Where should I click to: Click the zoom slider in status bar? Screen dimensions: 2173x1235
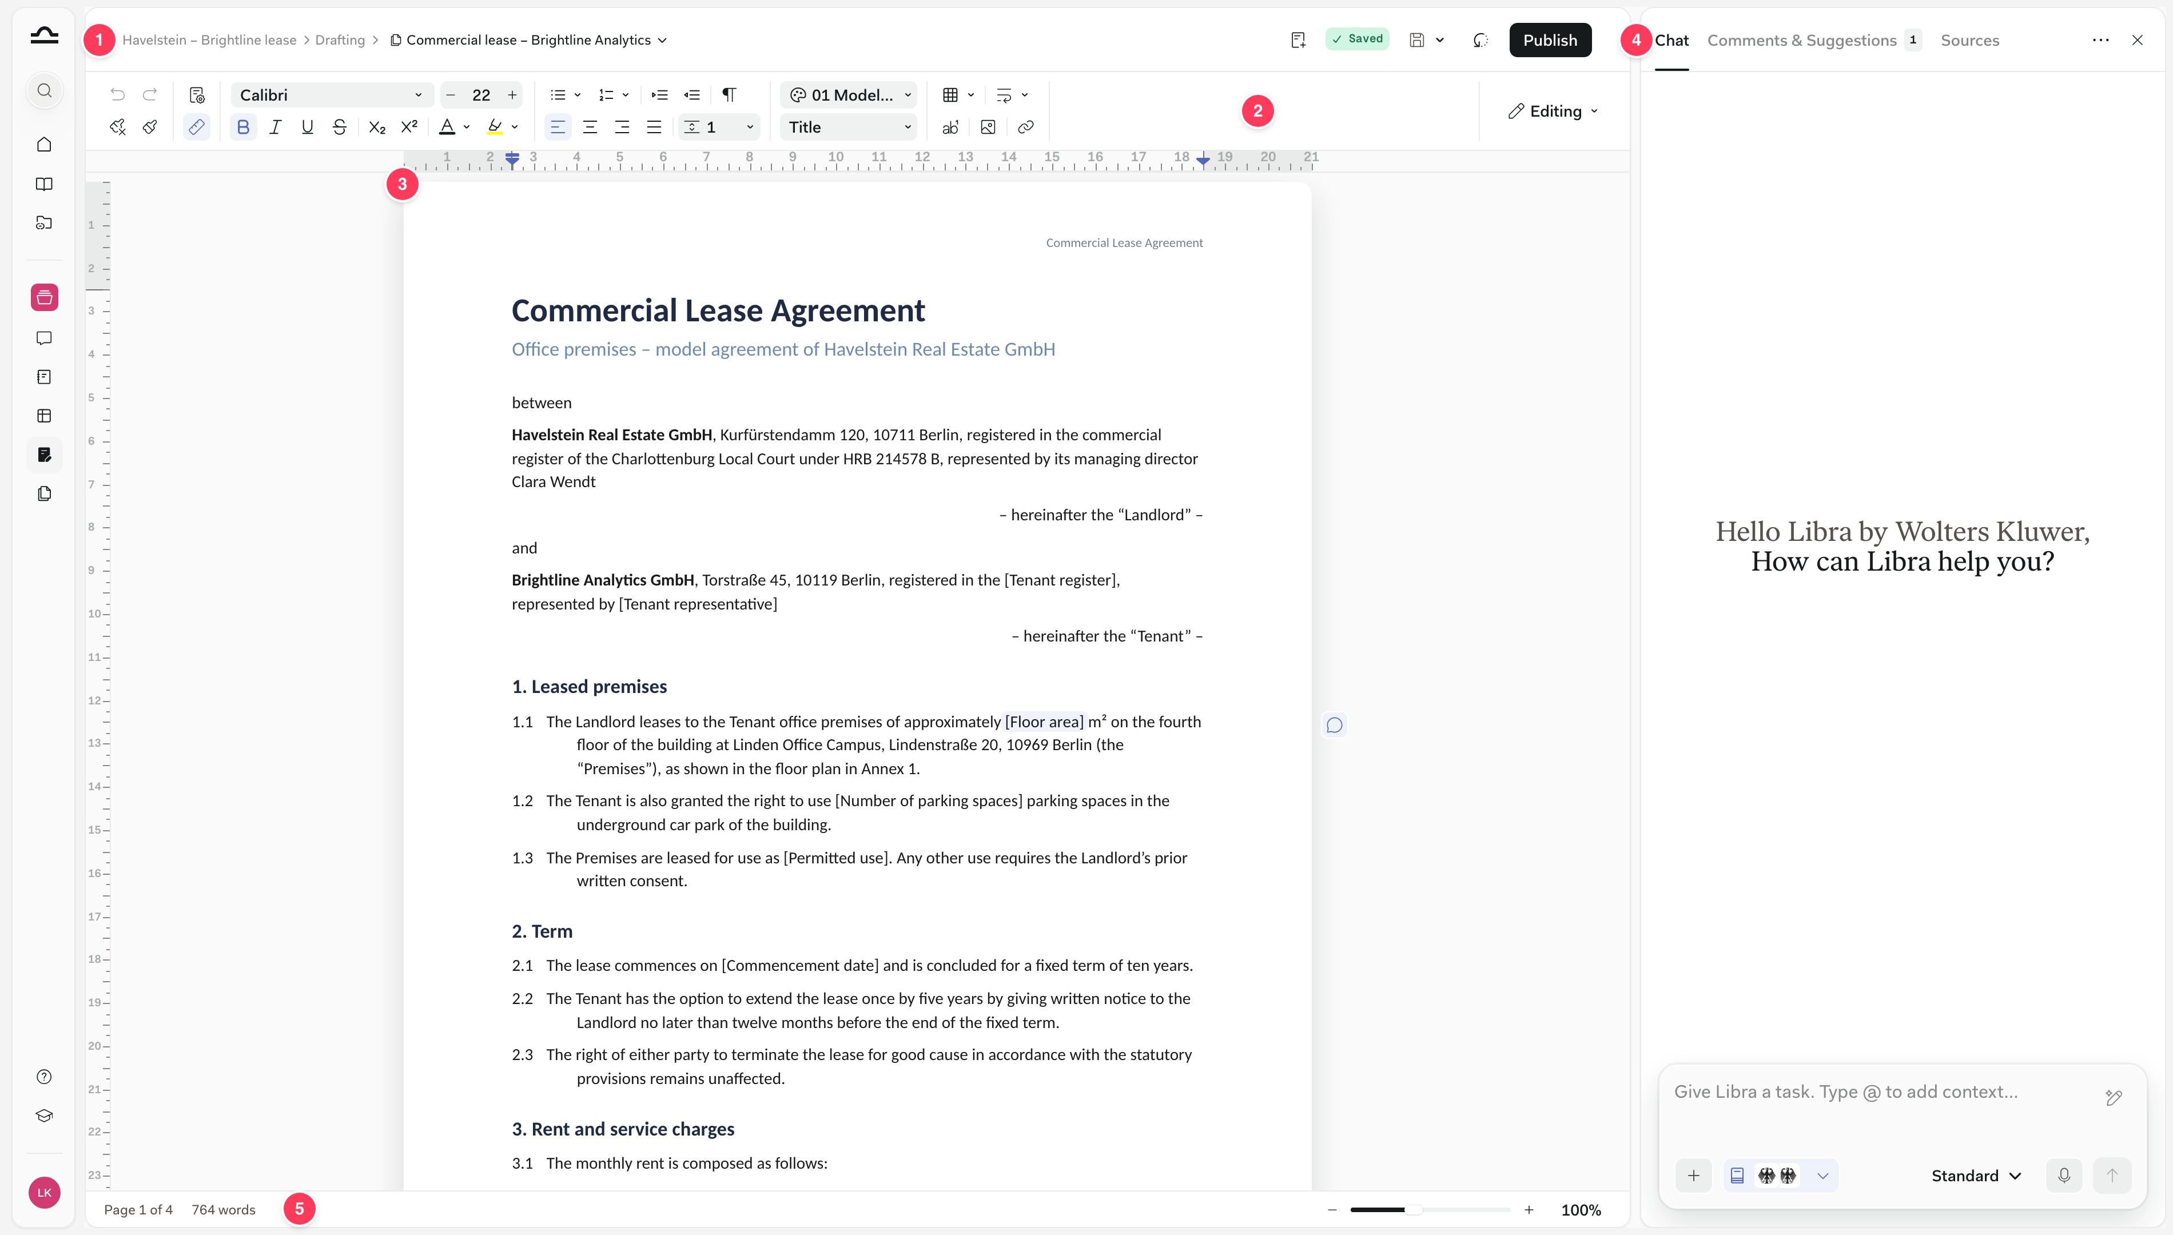[1430, 1209]
